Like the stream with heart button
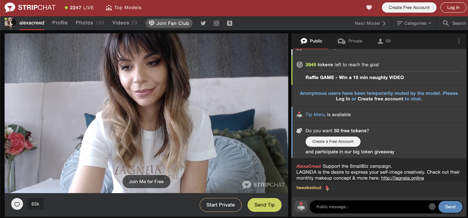The image size is (468, 218). click(x=17, y=204)
